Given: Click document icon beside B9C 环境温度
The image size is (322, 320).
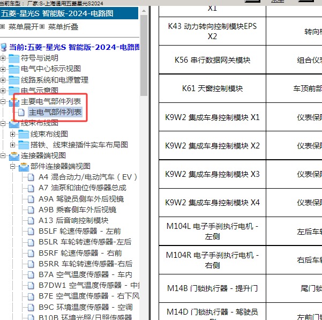Looking at the screenshot, I should click(x=31, y=308).
